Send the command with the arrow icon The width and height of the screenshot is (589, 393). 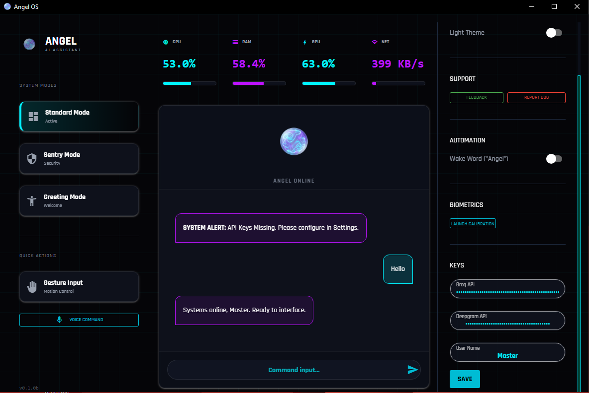pos(412,370)
